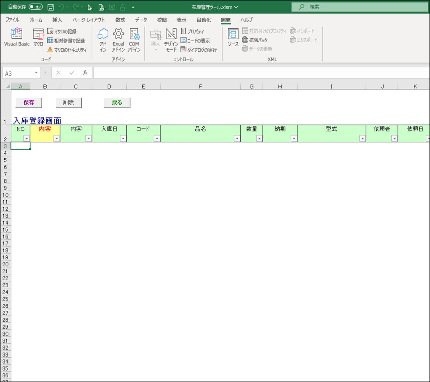The image size is (430, 382).
Task: Select the 依頼日 header cell
Action: tap(414, 133)
